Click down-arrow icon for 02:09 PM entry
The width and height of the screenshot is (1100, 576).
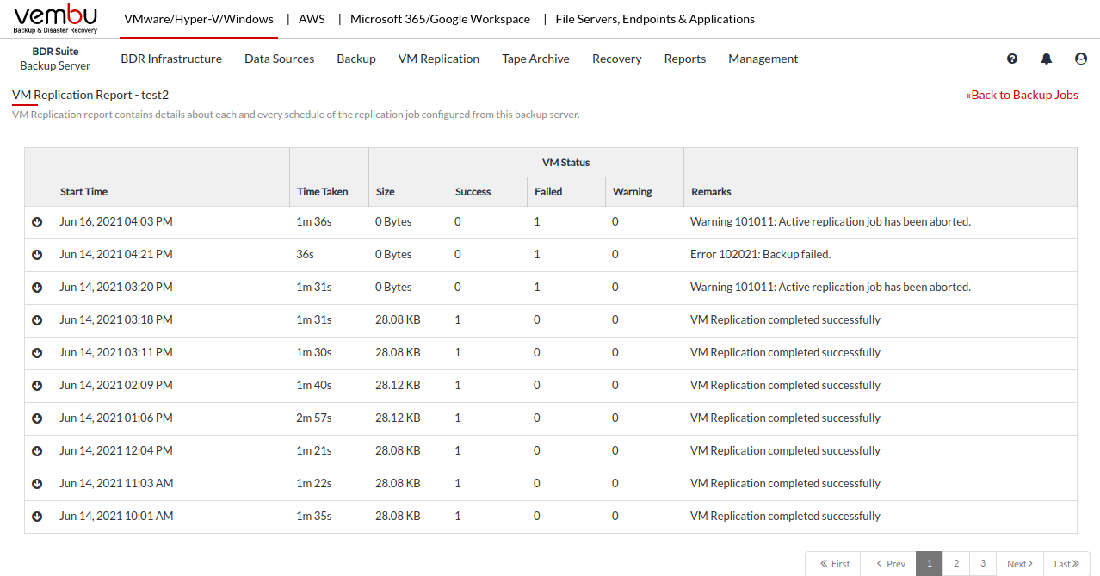(x=37, y=386)
